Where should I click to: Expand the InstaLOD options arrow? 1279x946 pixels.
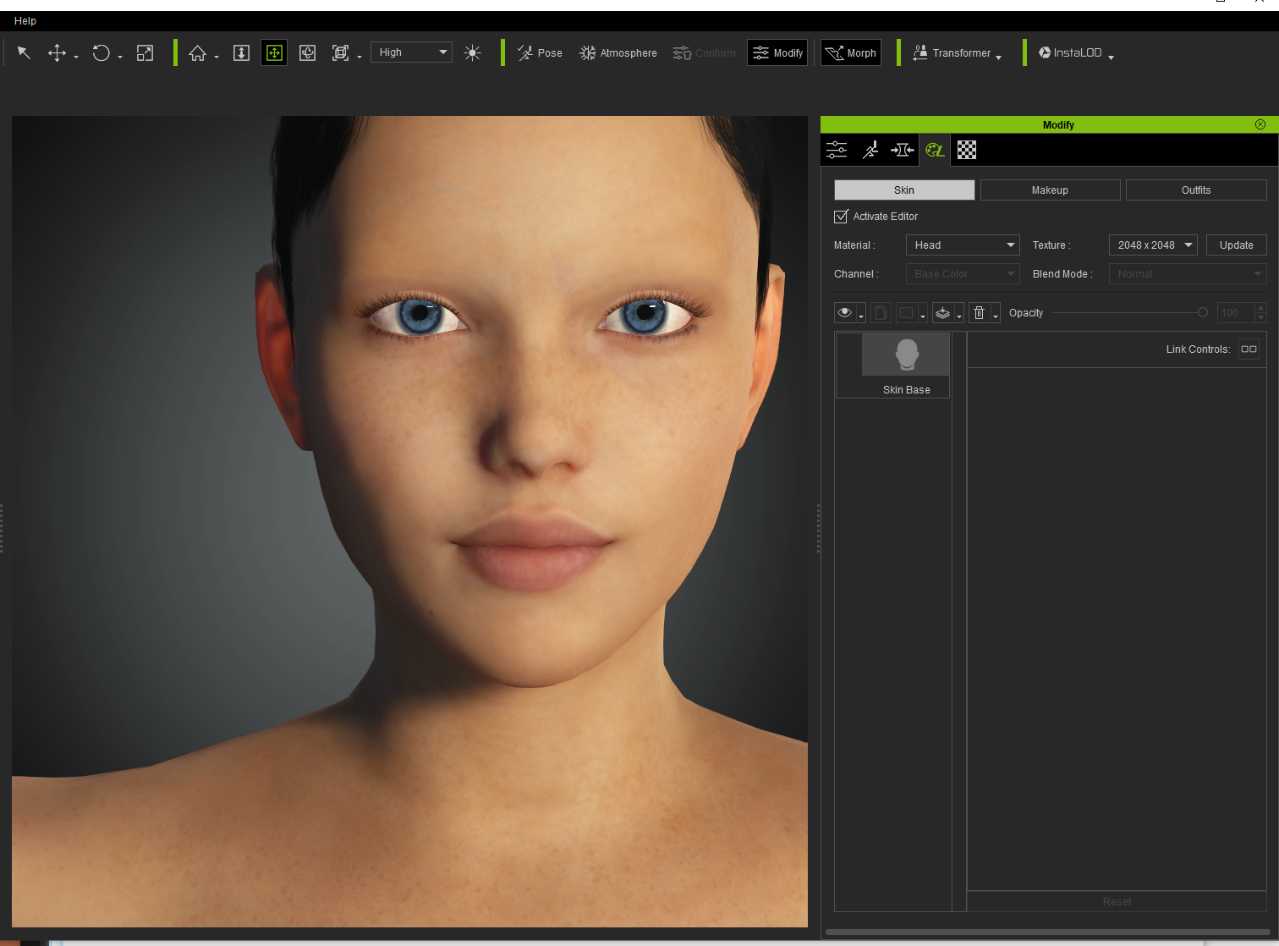coord(1111,58)
